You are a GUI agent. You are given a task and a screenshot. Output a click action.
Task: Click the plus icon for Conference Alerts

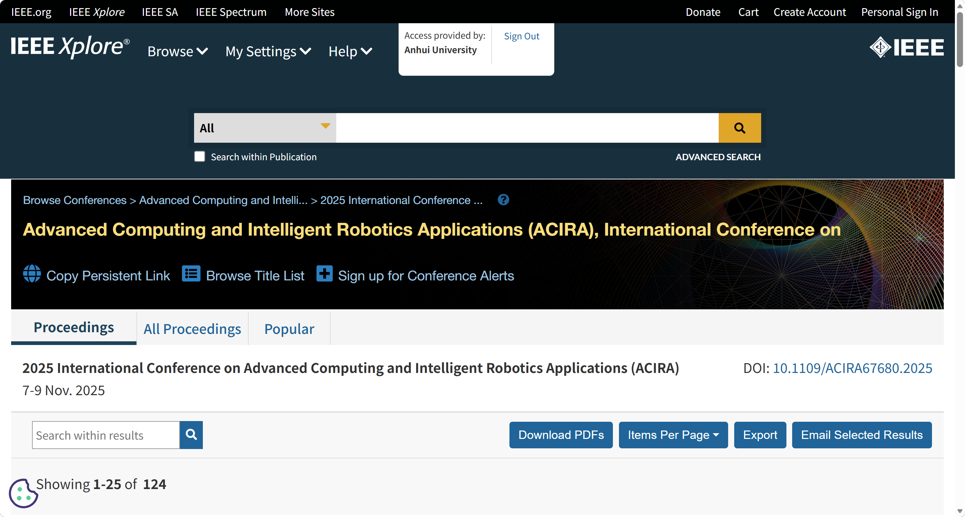[324, 273]
